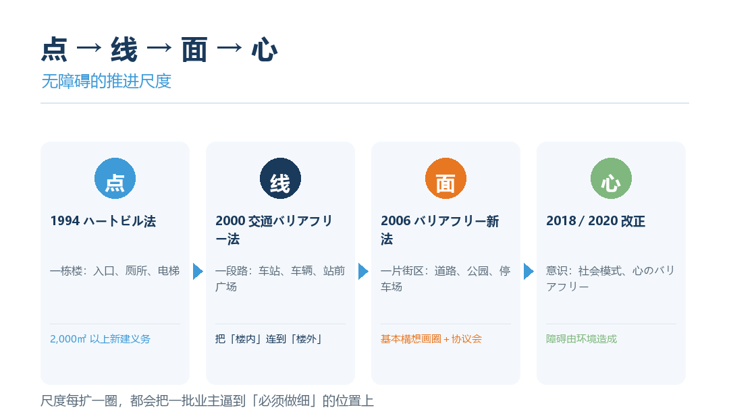Click the heading 2000 交通バリアフリー法

[x=274, y=230]
